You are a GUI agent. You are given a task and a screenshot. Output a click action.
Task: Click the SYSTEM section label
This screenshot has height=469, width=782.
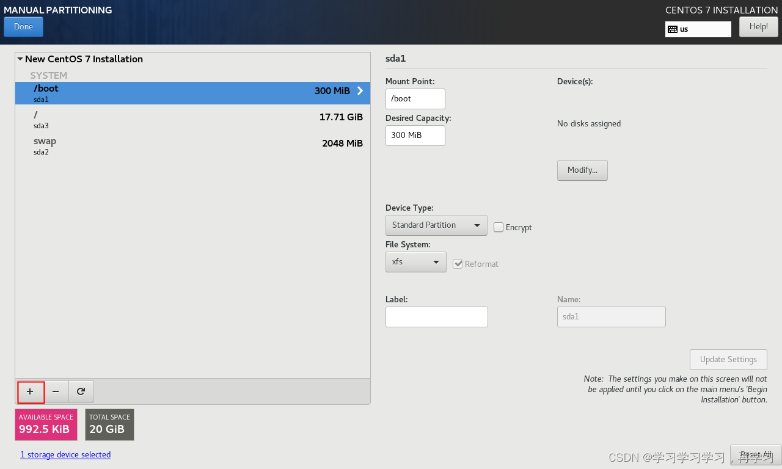pos(49,76)
